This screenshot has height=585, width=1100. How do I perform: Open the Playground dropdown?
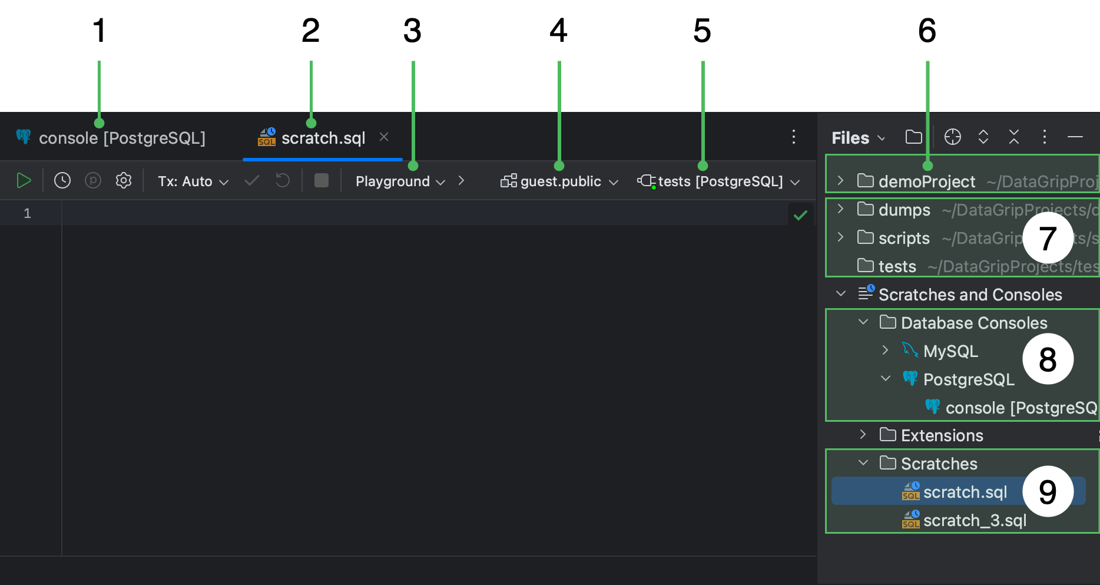click(400, 181)
